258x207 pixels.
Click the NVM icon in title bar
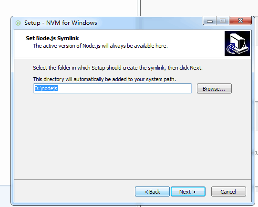point(18,23)
